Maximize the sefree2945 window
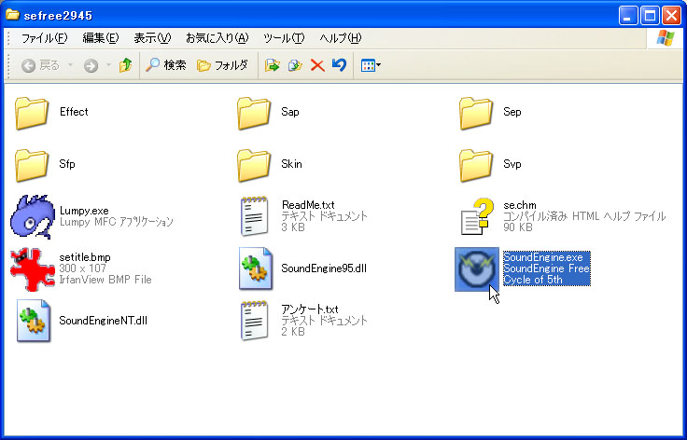687x440 pixels. [x=650, y=16]
